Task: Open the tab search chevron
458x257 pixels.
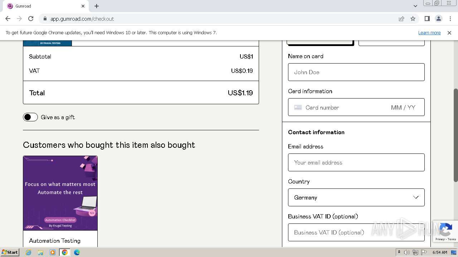Action: (x=415, y=6)
